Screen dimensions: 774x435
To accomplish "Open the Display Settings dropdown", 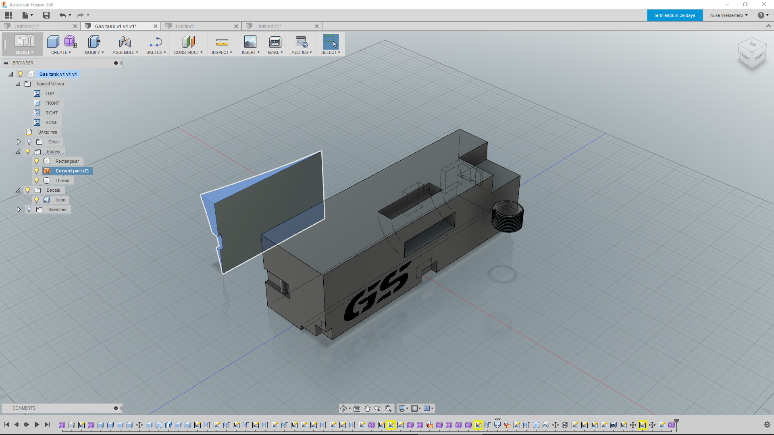I will [403, 408].
